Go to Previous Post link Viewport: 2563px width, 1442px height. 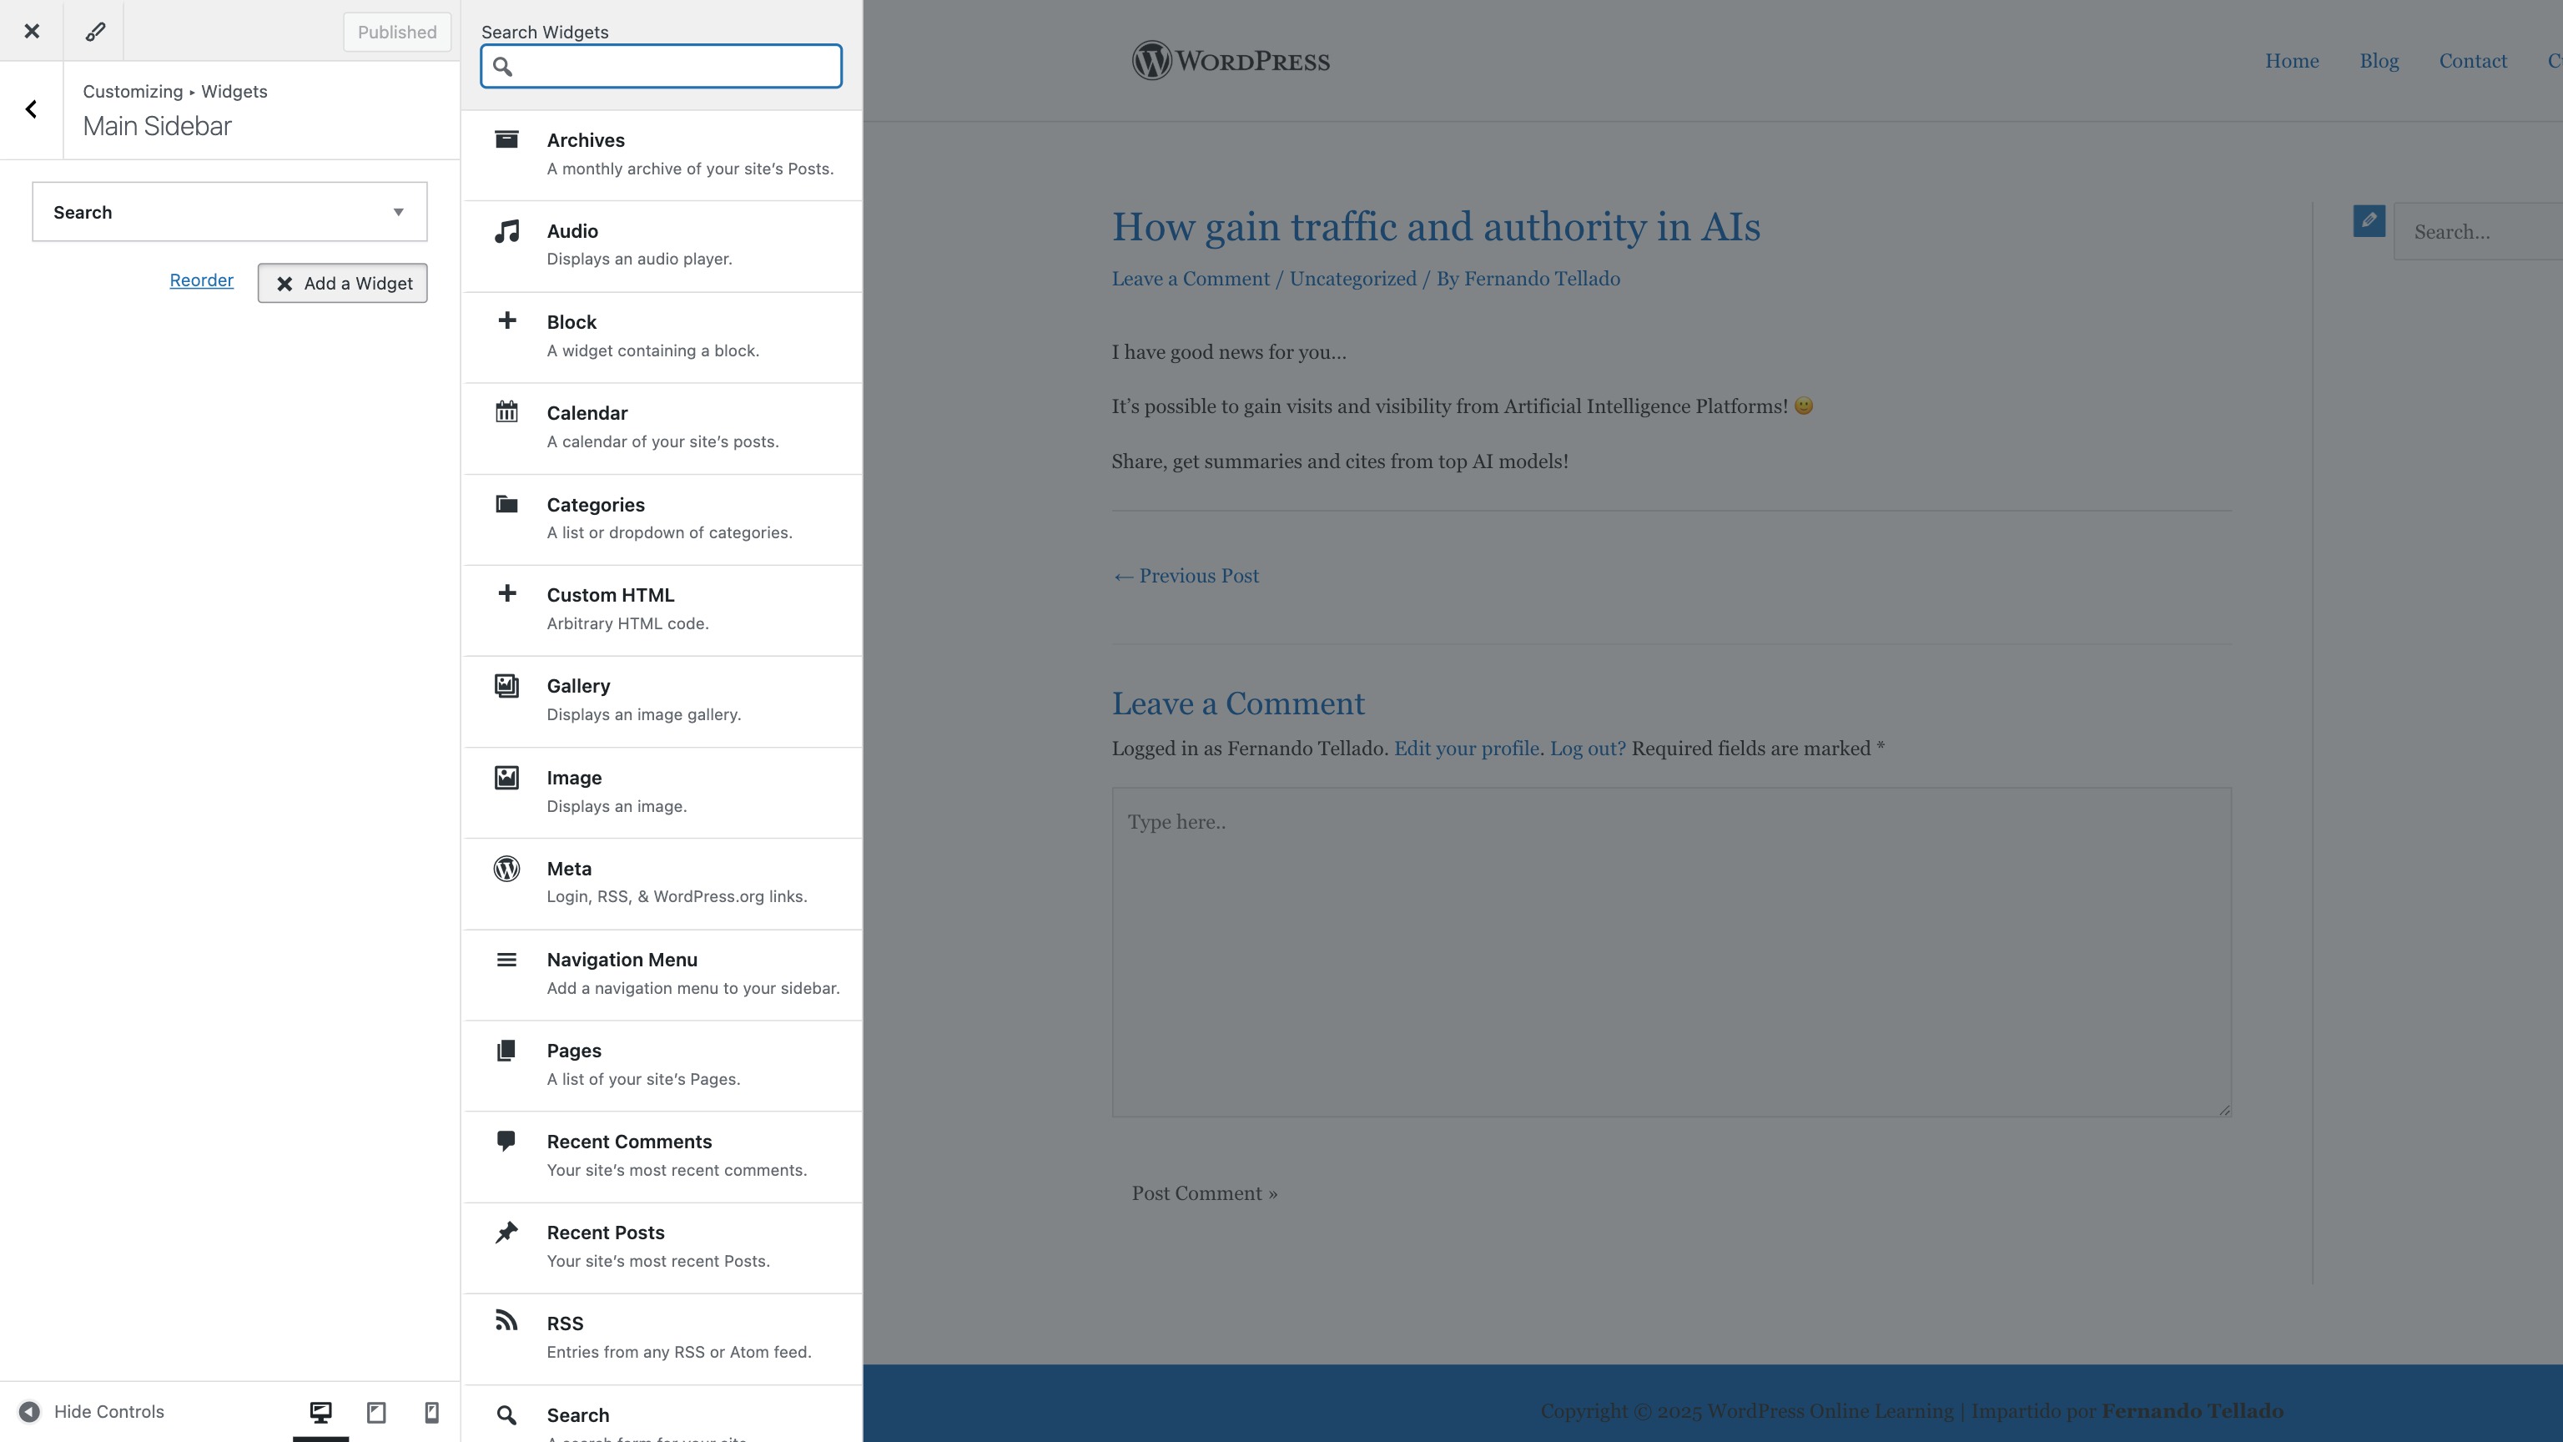tap(1185, 575)
